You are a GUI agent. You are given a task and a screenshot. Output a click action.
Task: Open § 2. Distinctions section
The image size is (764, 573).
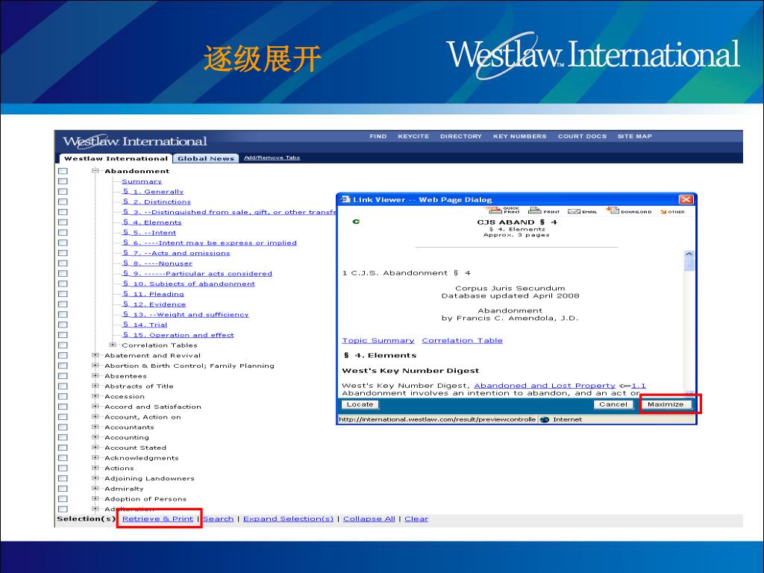pyautogui.click(x=157, y=201)
